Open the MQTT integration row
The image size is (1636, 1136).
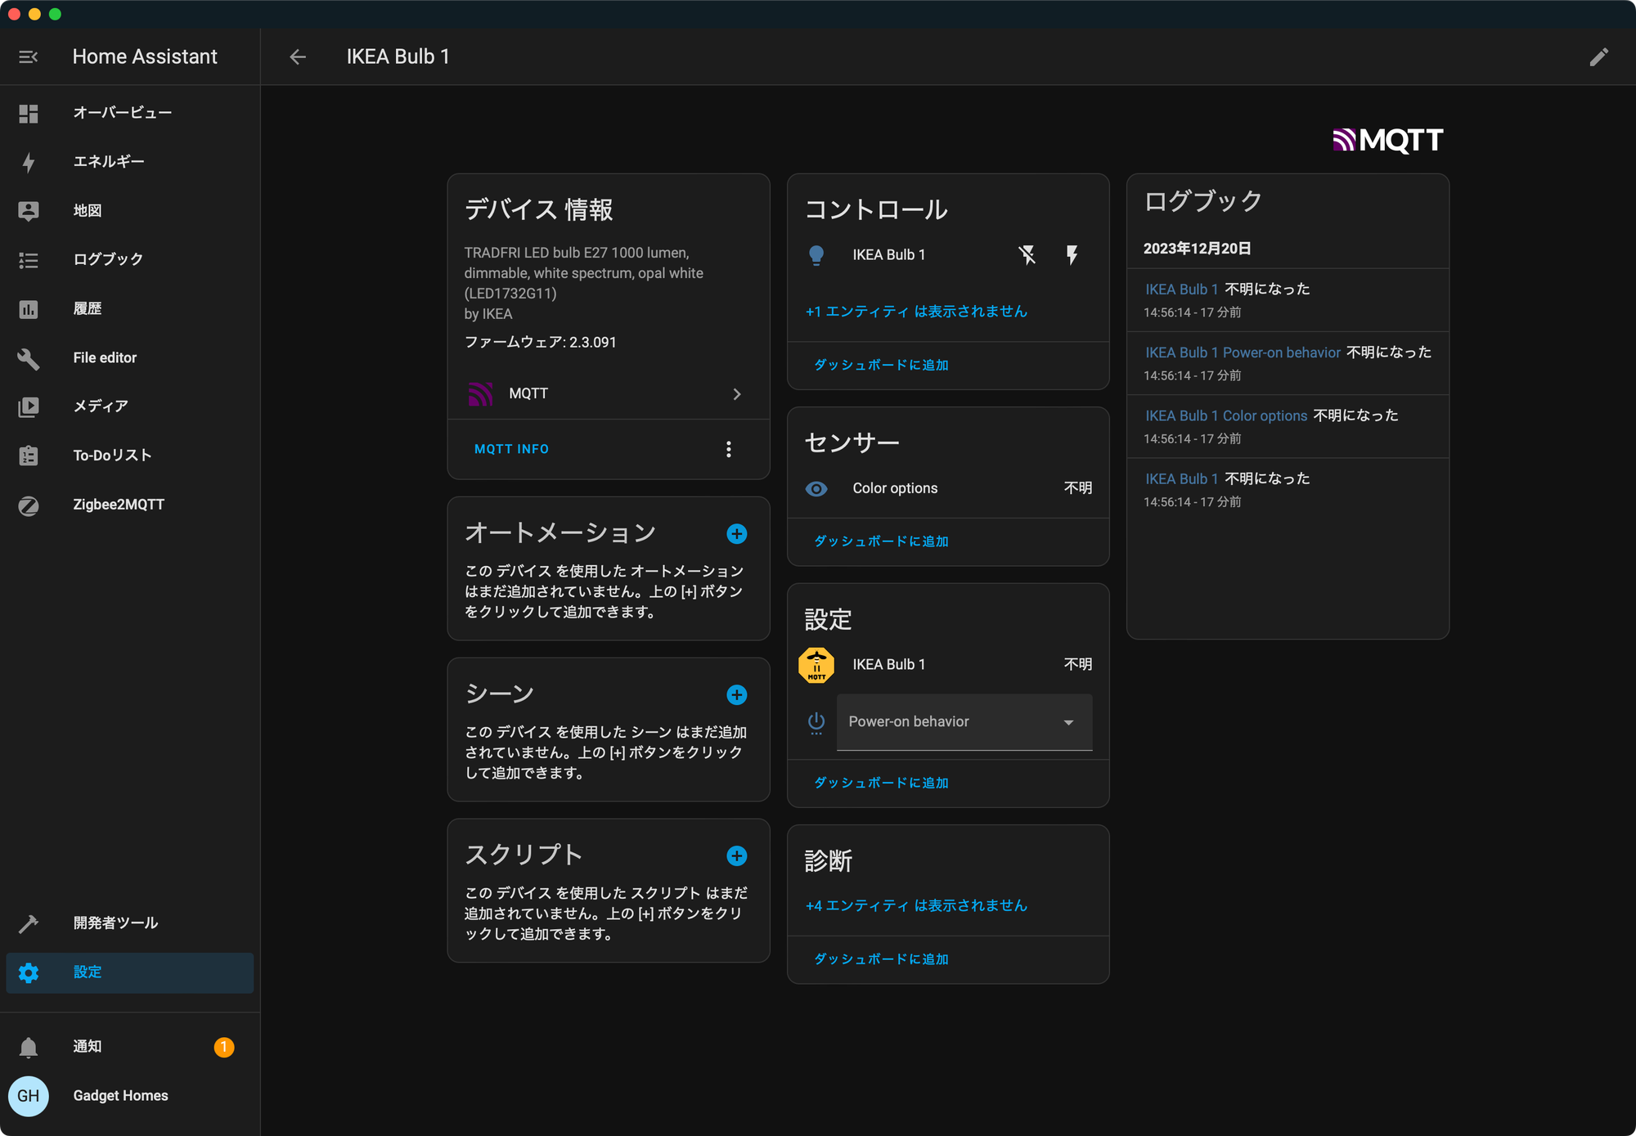coord(609,394)
